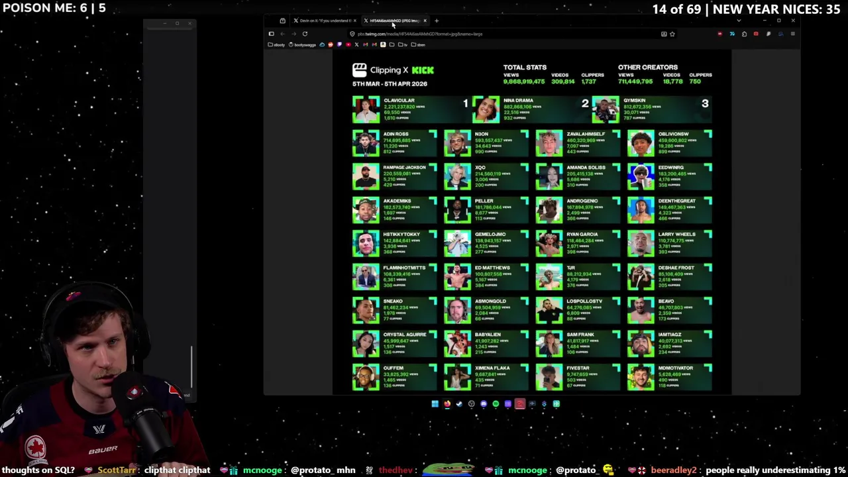Open Discord from the taskbar
Image resolution: width=848 pixels, height=477 pixels.
click(x=484, y=403)
